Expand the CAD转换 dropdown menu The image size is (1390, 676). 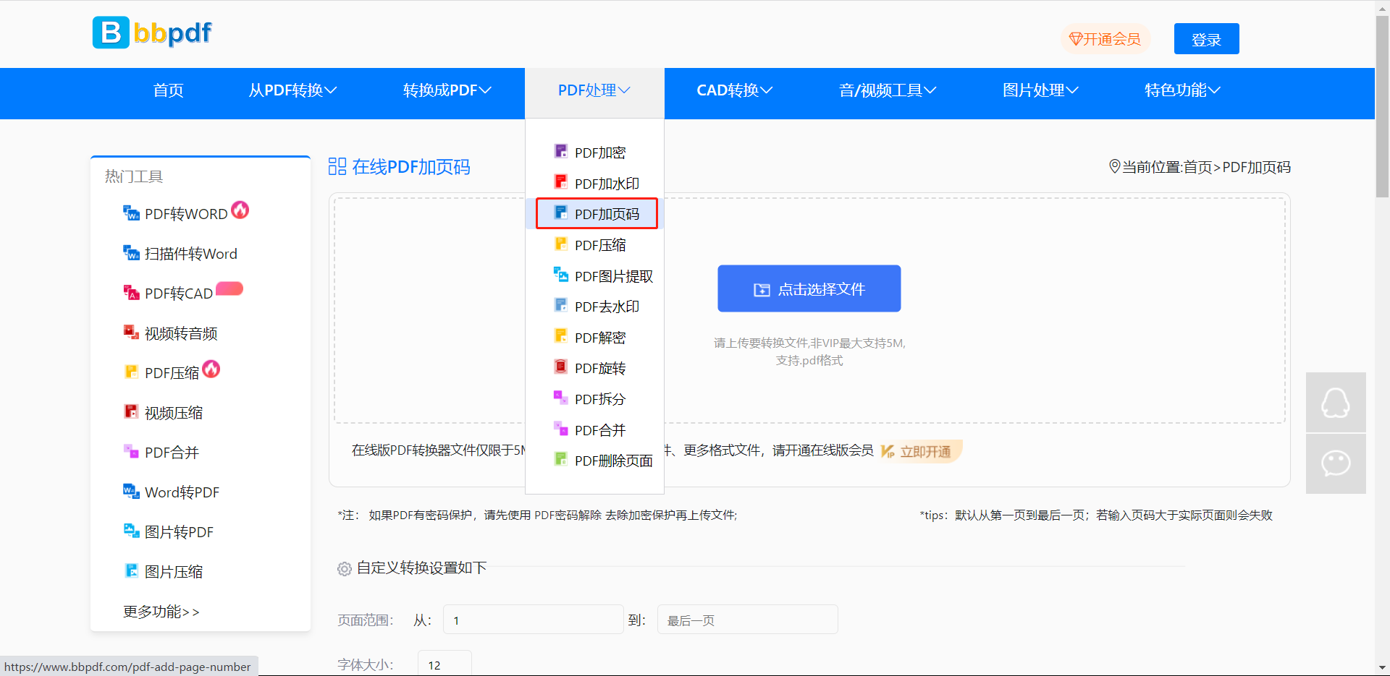(x=734, y=90)
